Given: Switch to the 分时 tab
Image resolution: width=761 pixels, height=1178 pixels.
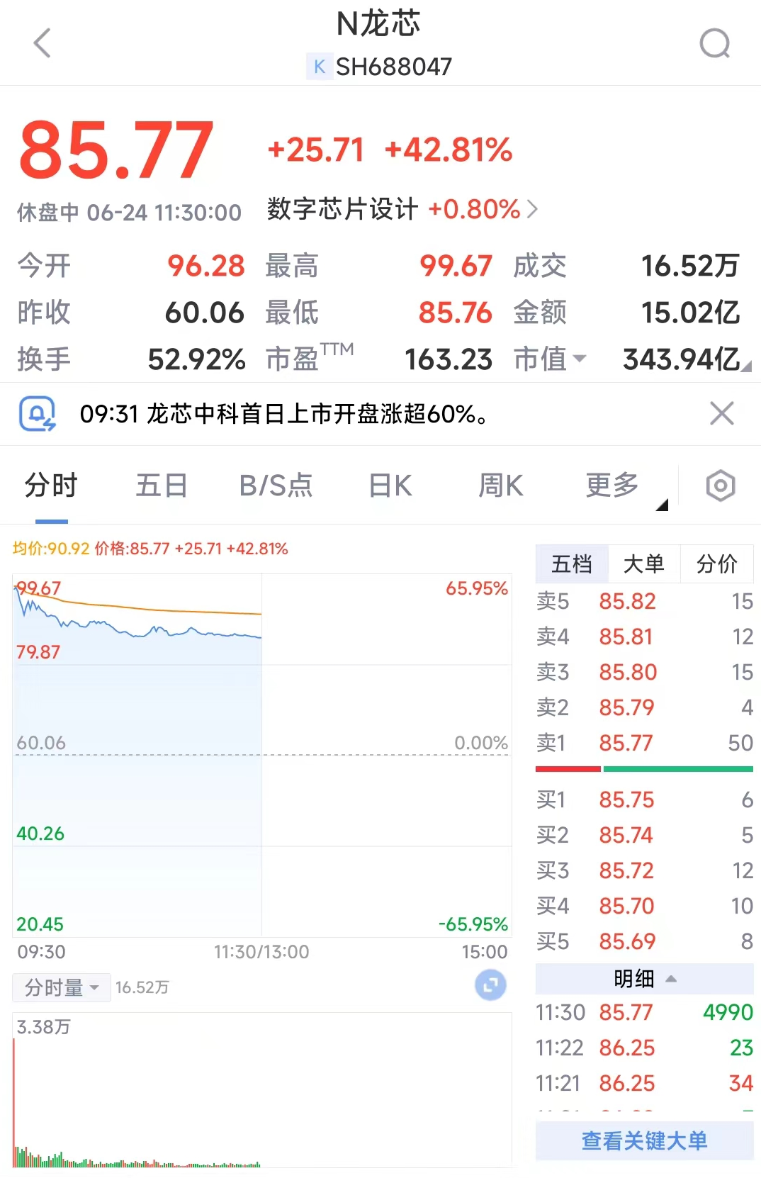Looking at the screenshot, I should [51, 486].
